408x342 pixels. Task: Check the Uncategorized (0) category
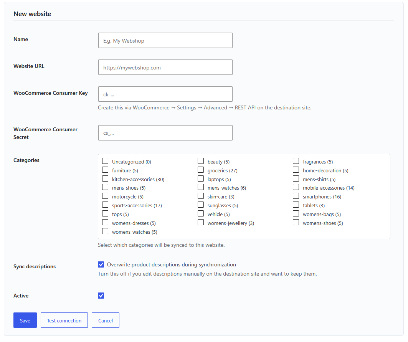(x=105, y=161)
